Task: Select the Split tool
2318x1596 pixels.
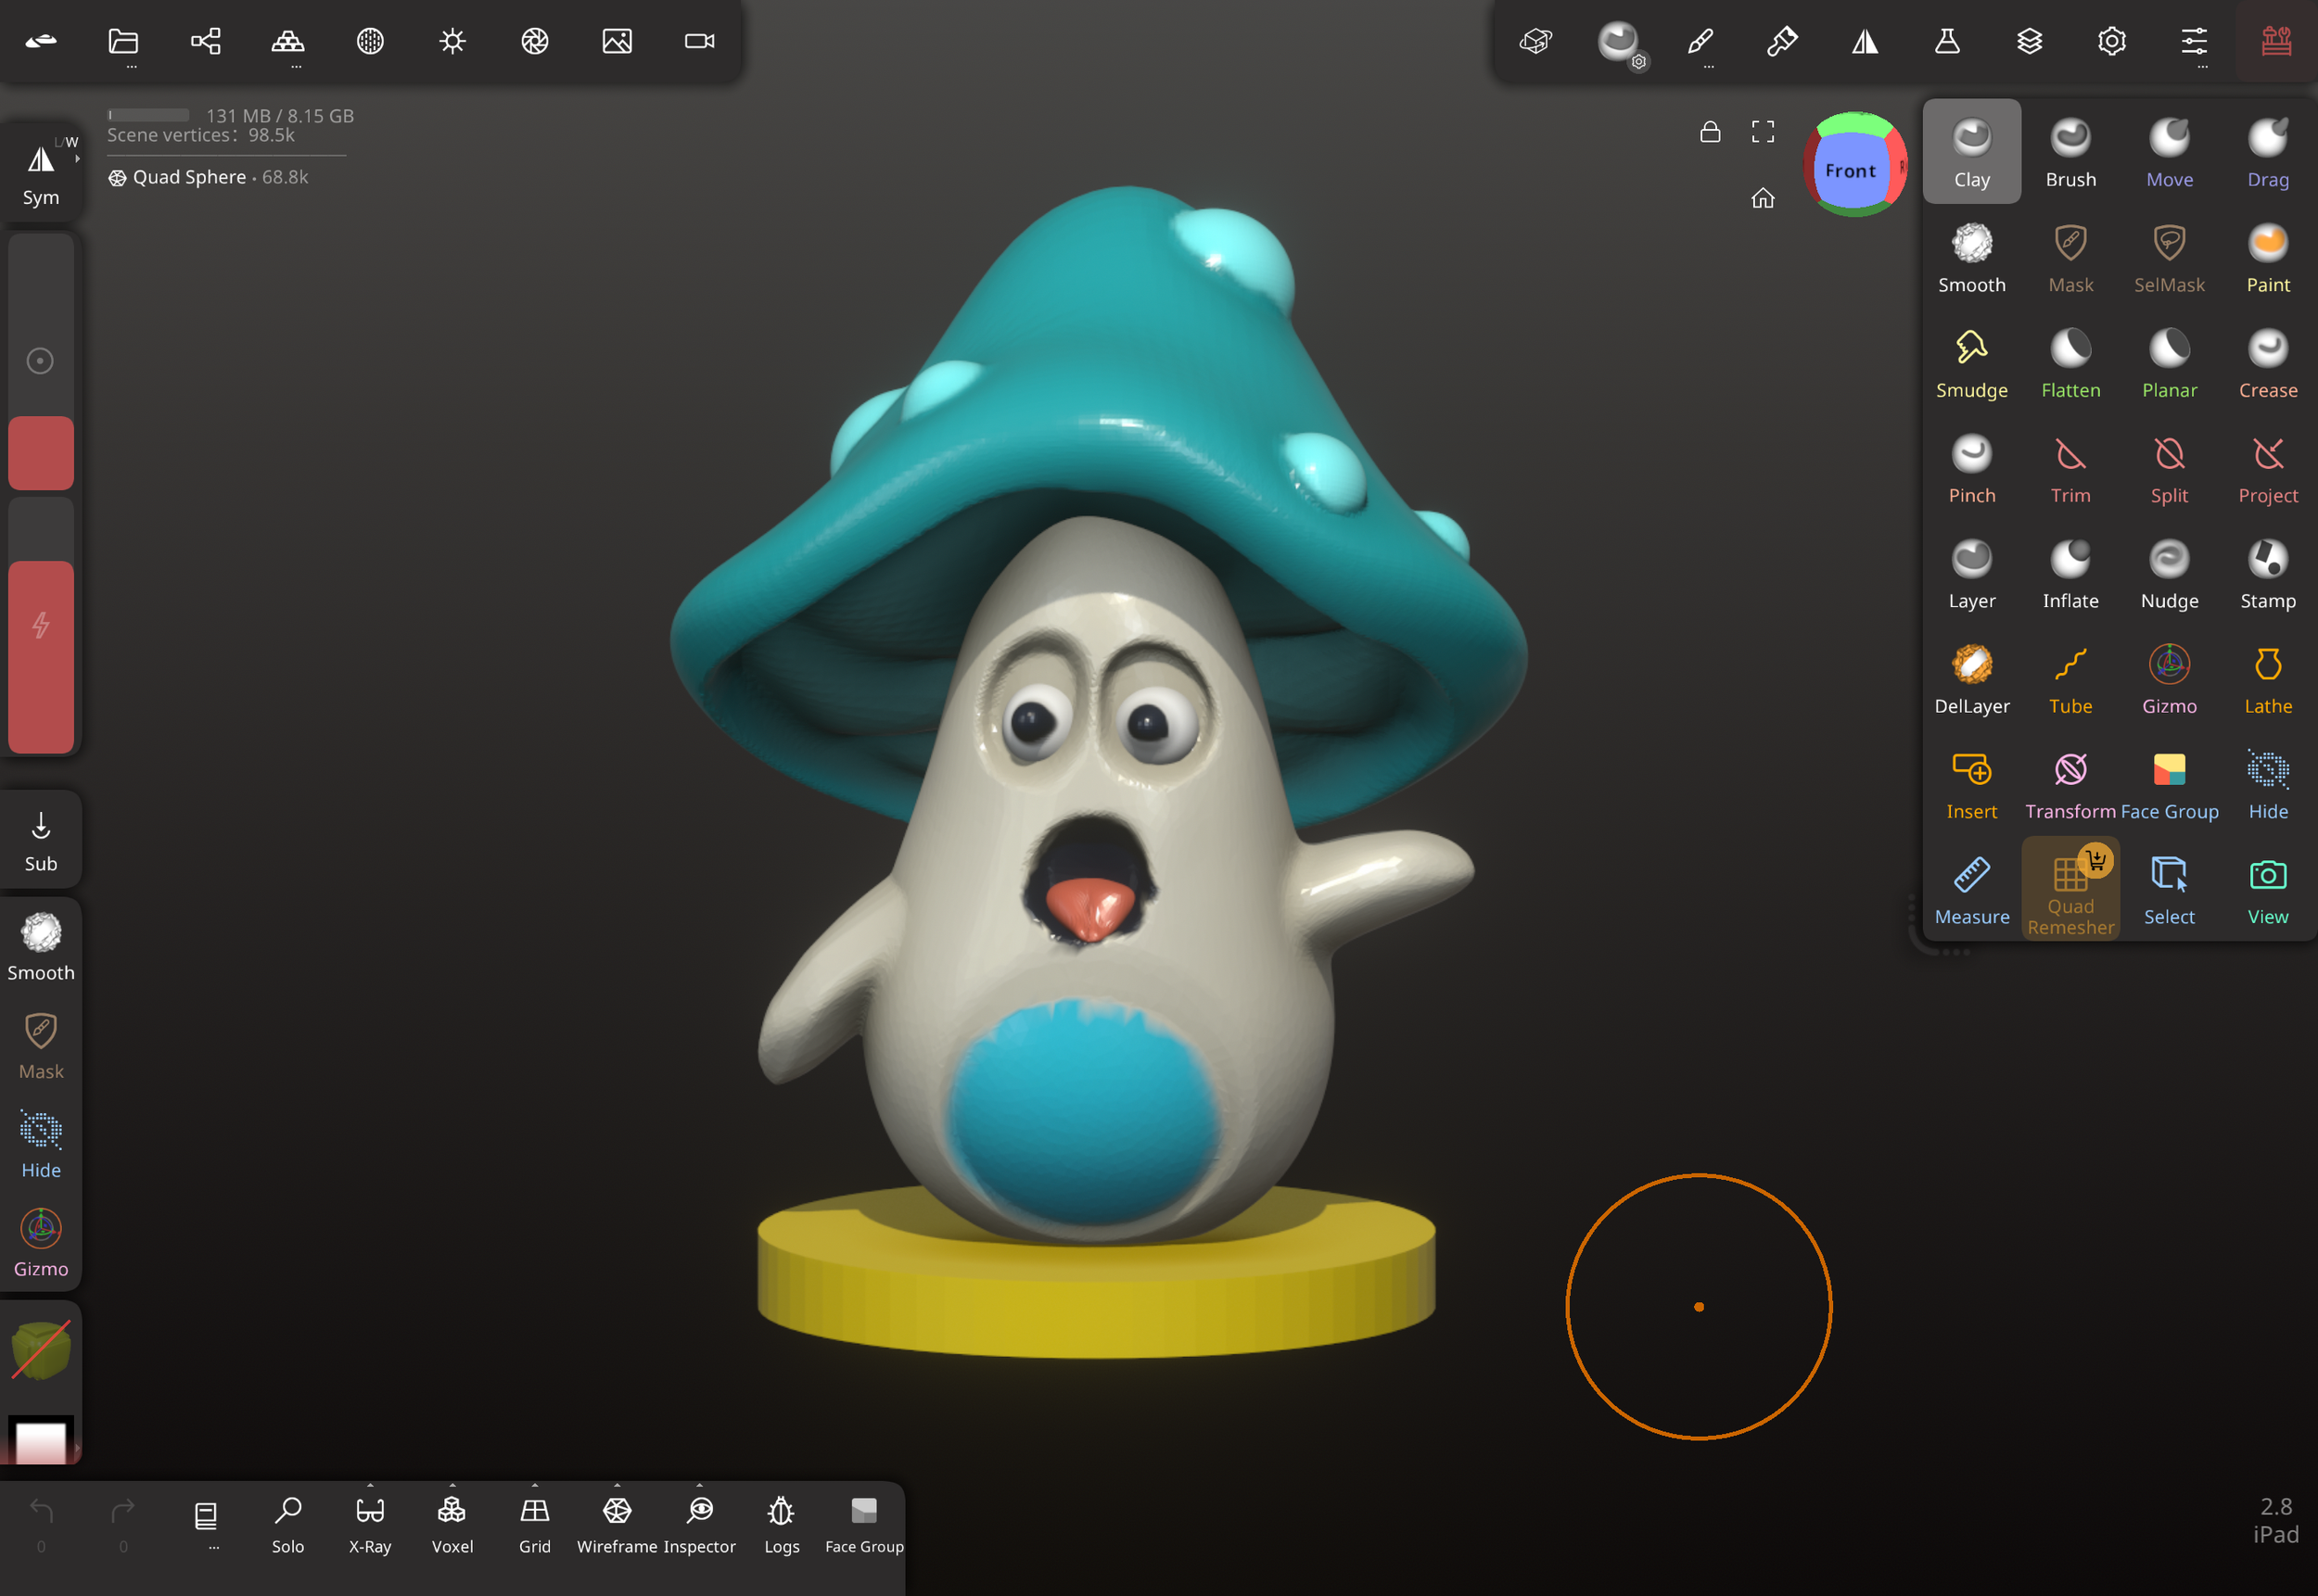Action: coord(2169,468)
